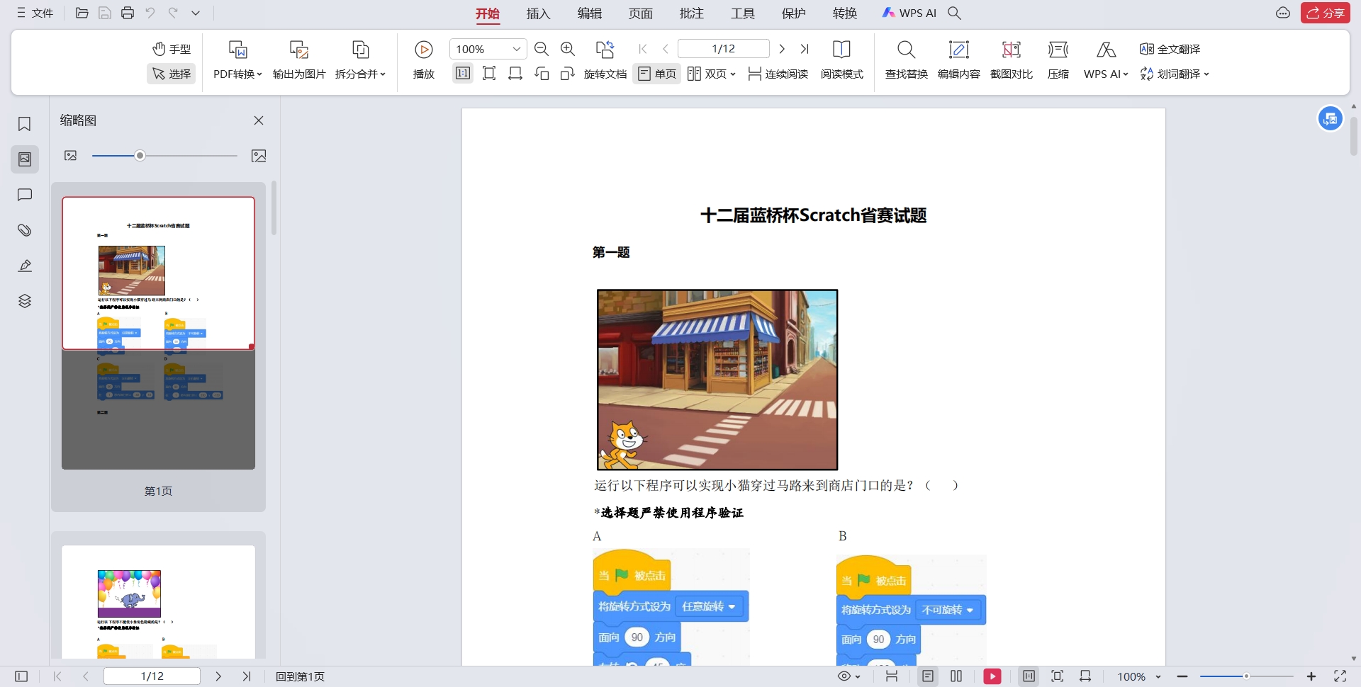This screenshot has width=1361, height=687.
Task: Switch to the 保护 tab
Action: 793,13
